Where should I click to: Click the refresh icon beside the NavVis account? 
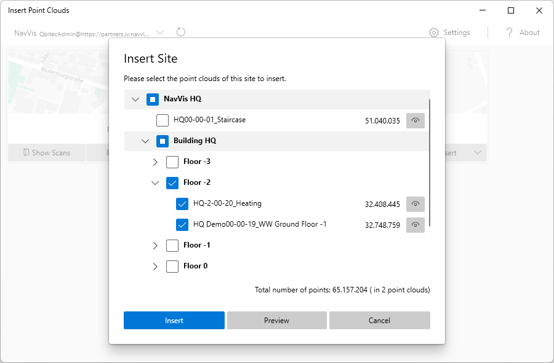point(181,32)
